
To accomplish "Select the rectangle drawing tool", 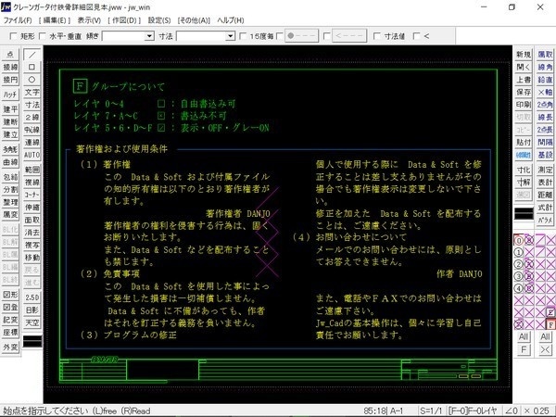I will point(32,67).
